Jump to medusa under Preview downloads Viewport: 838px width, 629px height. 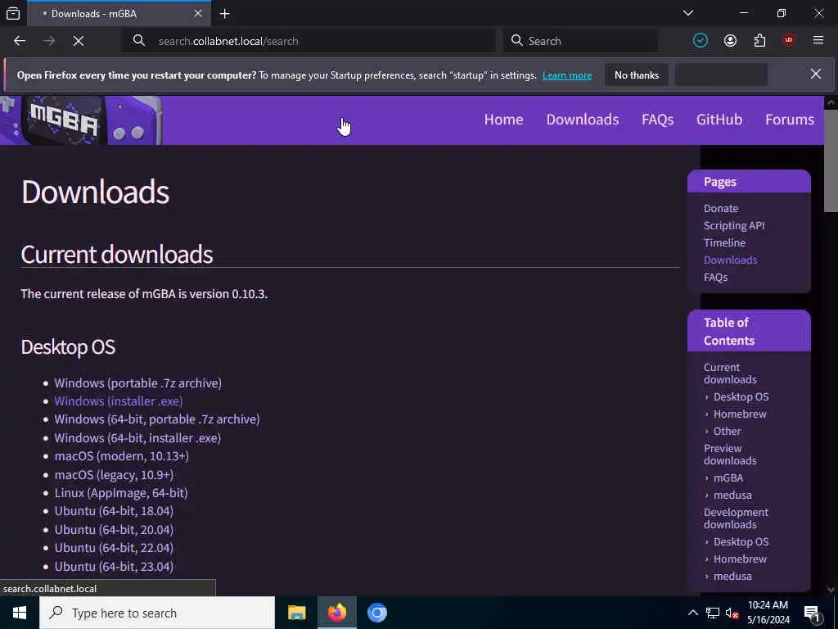click(x=732, y=495)
